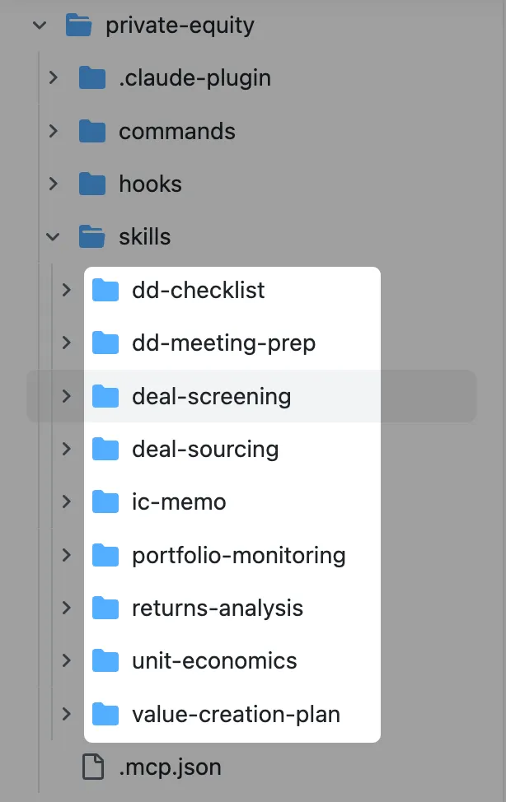Expand the hooks folder chevron

(53, 184)
